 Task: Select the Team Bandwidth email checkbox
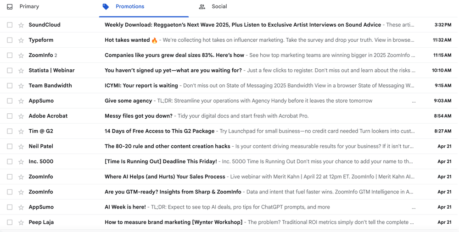point(10,86)
